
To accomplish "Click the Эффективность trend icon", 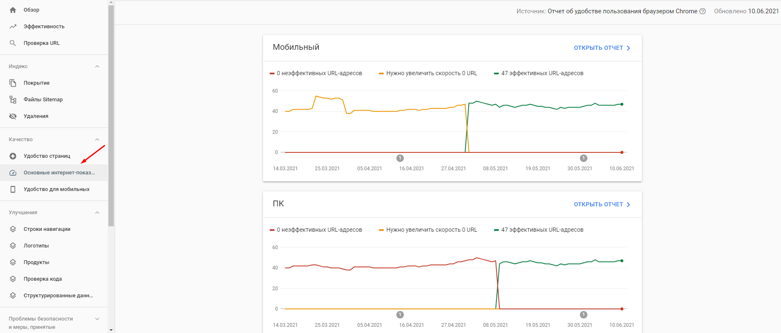I will click(13, 27).
